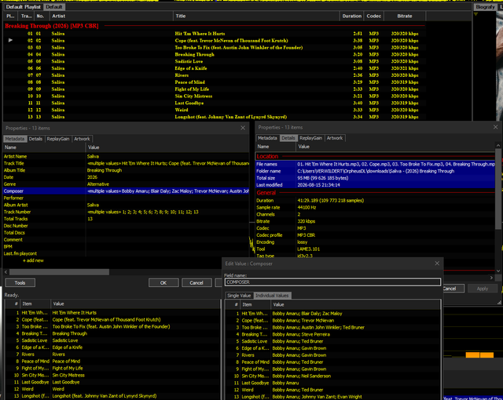Confirm with the OK button

(163, 282)
